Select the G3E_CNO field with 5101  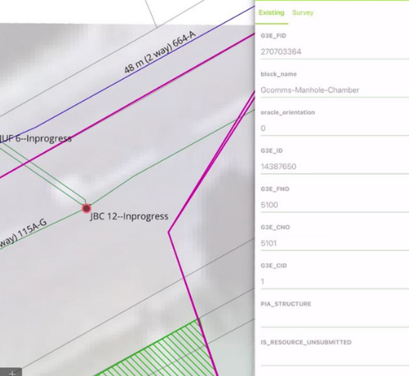pos(330,243)
